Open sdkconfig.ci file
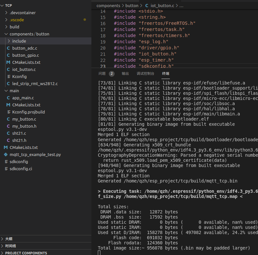 coord(21,169)
